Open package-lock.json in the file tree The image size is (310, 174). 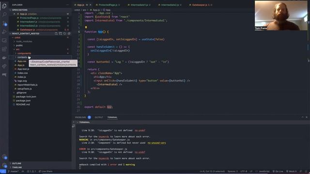[x=26, y=97]
